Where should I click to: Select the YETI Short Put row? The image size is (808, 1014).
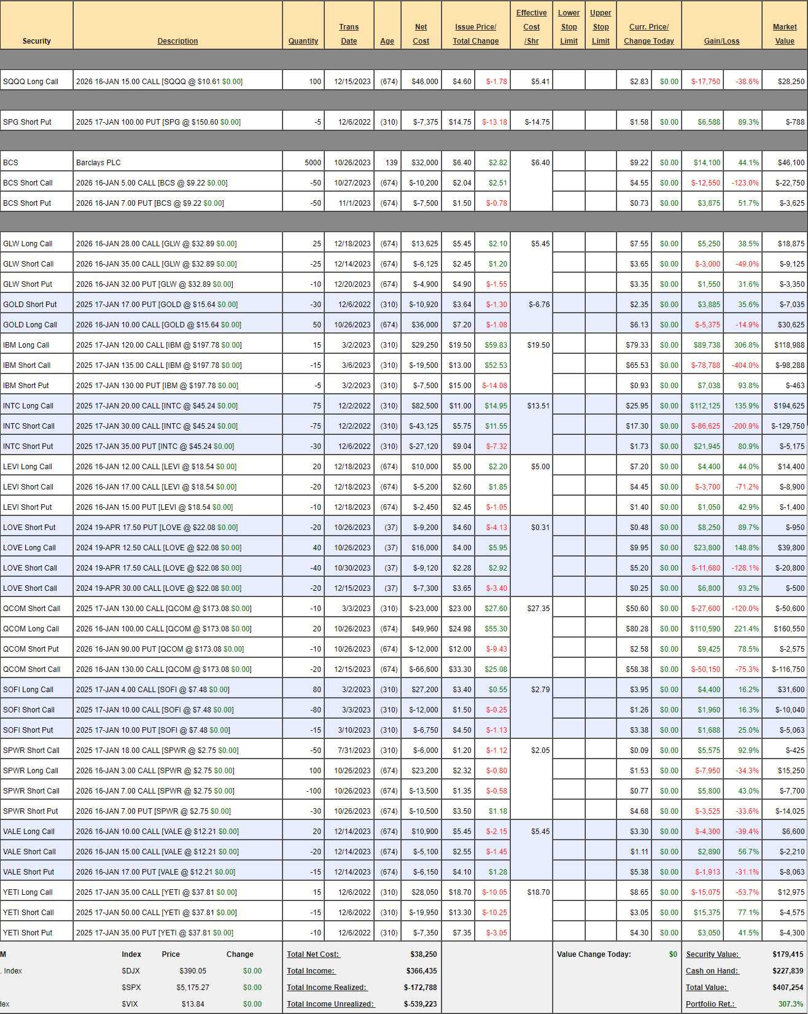pyautogui.click(x=28, y=933)
